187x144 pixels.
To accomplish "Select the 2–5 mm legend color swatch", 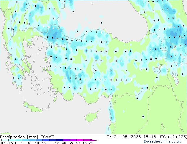I will [25, 140].
